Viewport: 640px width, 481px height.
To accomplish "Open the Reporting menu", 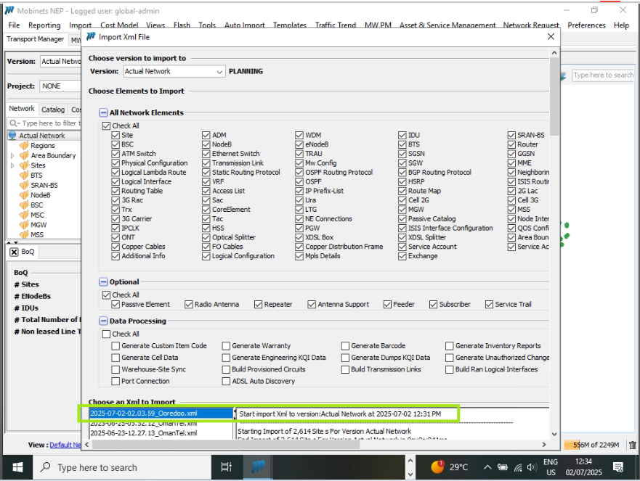I will (44, 25).
